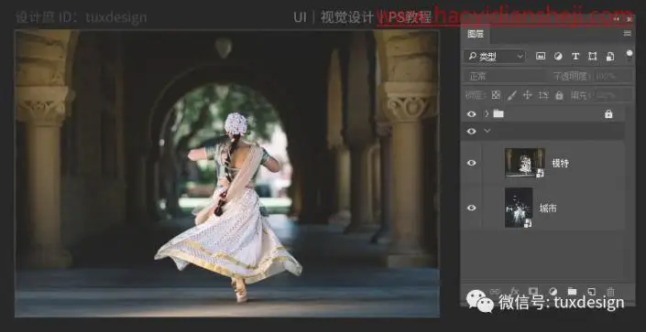Filter layers by smart object icon
646x332 pixels.
610,57
